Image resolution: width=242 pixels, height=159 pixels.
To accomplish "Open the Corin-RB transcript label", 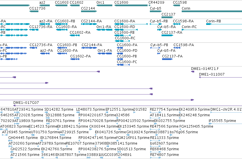I will (214, 21).
